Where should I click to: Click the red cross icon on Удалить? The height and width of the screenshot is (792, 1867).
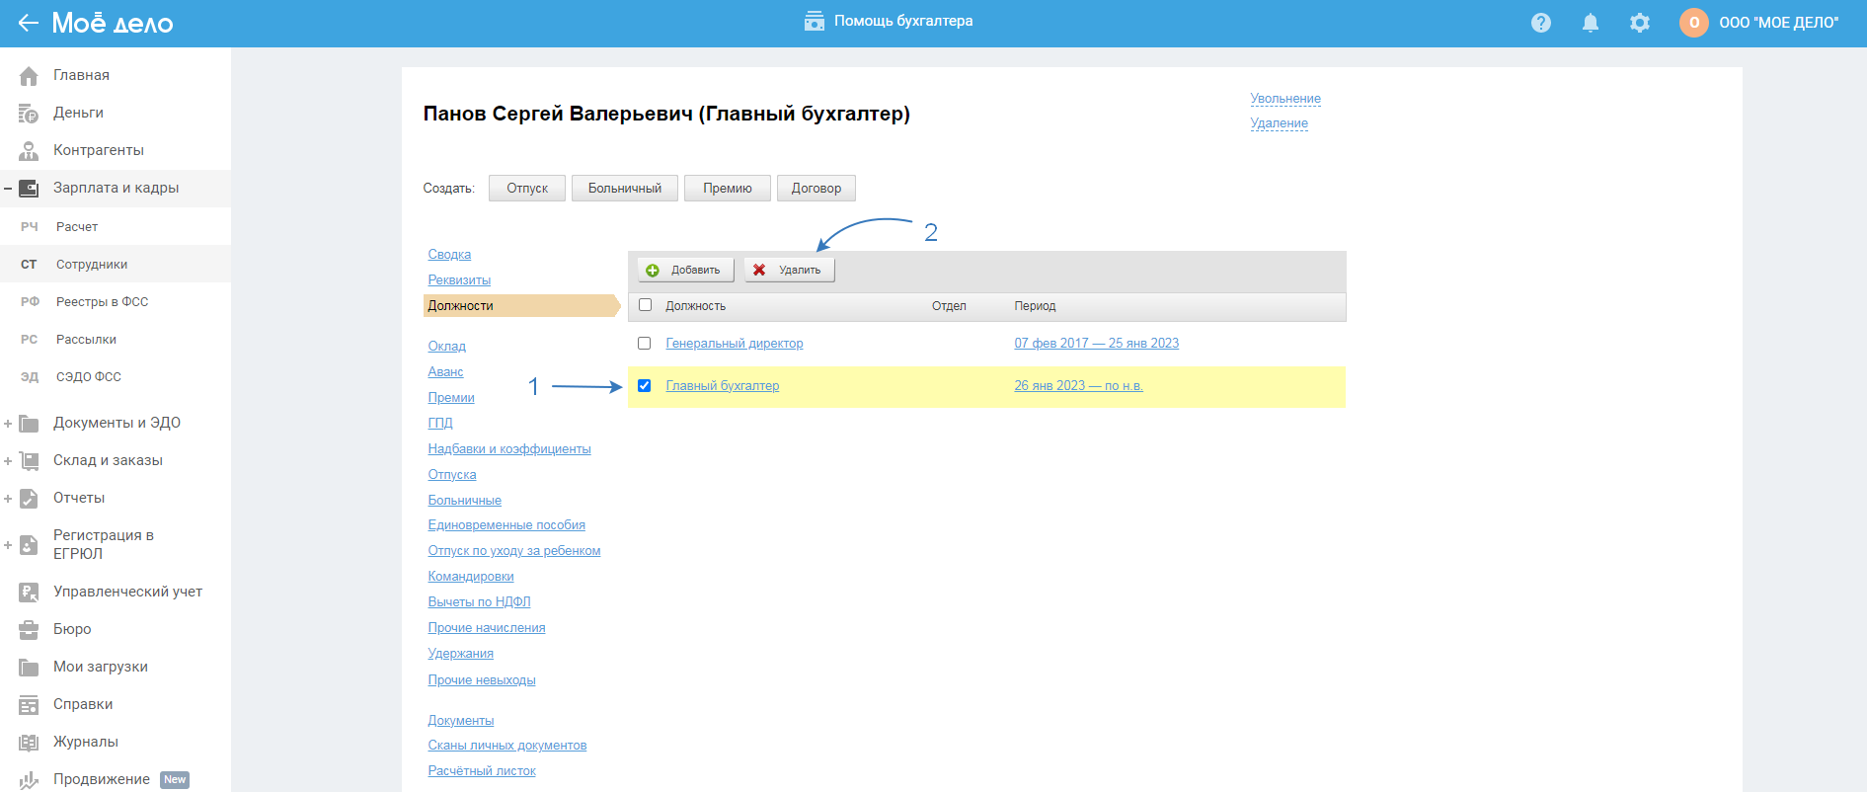[759, 271]
